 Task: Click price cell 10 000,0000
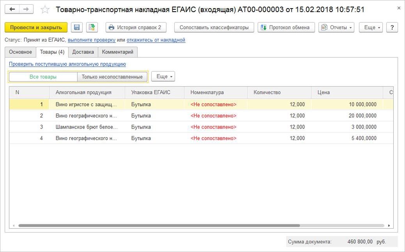click(x=347, y=104)
